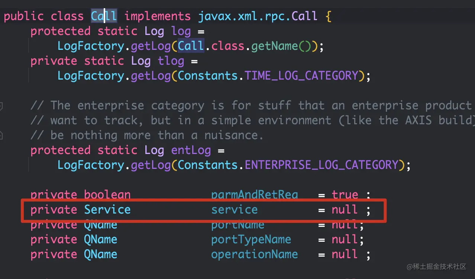Click the 'protected' keyword on the entLog line
The height and width of the screenshot is (279, 475).
tap(60, 150)
